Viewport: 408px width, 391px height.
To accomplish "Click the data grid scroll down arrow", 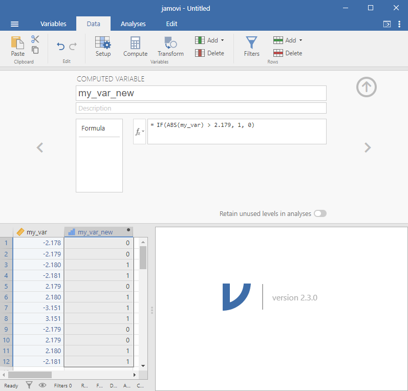I will coord(143,366).
